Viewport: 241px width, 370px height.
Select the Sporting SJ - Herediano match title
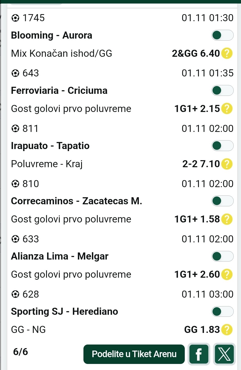(x=65, y=311)
